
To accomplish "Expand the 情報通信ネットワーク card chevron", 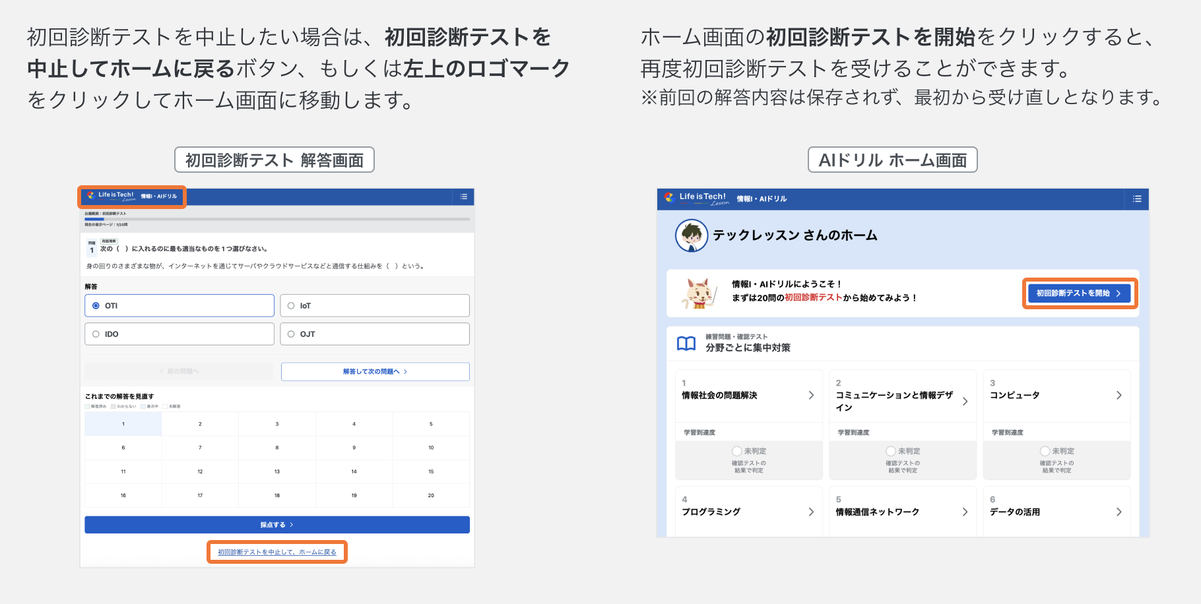I will [965, 512].
